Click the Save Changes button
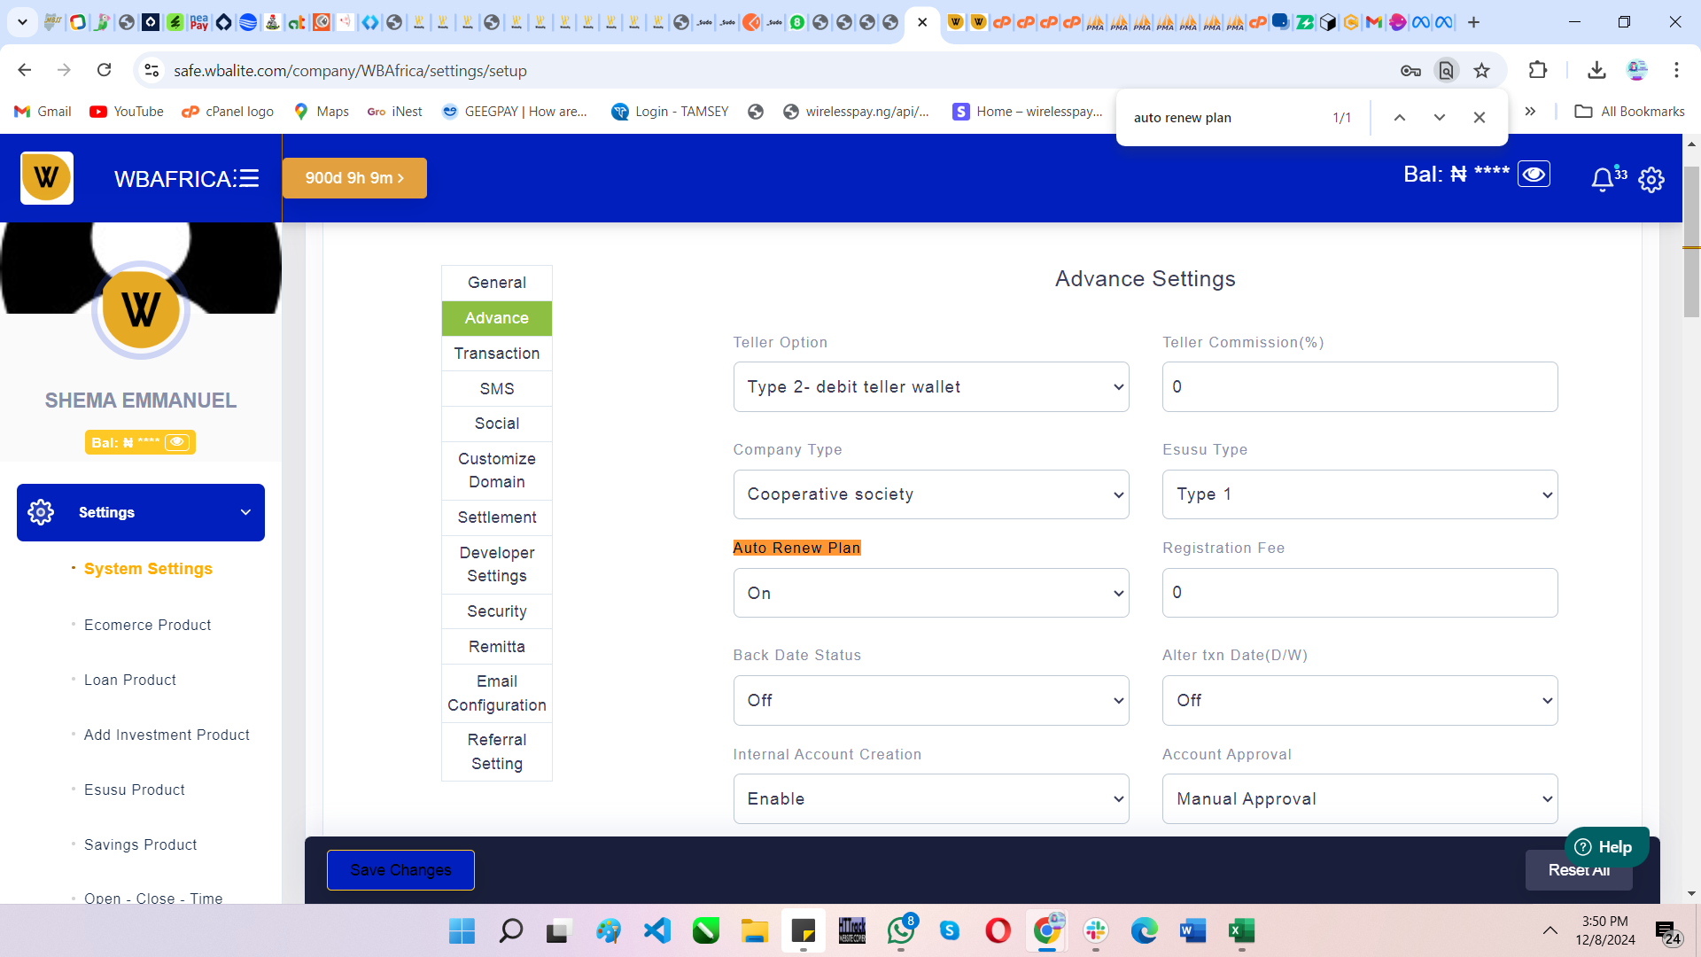The height and width of the screenshot is (957, 1701). 400,870
